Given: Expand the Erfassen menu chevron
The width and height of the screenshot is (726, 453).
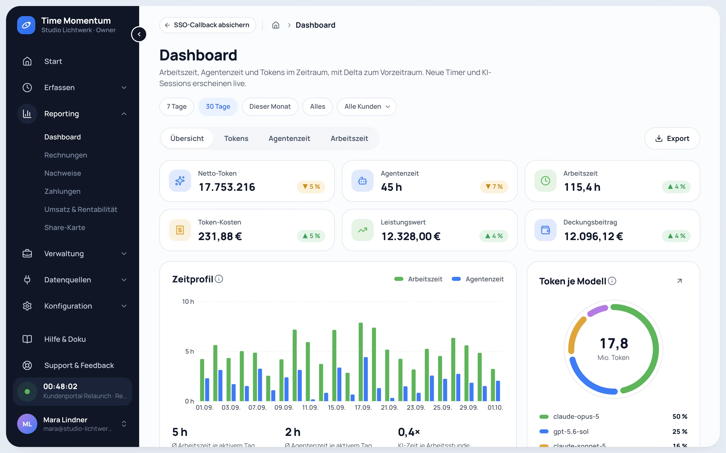Looking at the screenshot, I should pos(124,88).
